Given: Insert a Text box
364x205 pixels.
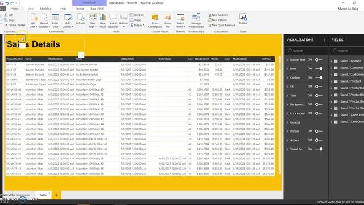Looking at the screenshot, I should 136,15.
